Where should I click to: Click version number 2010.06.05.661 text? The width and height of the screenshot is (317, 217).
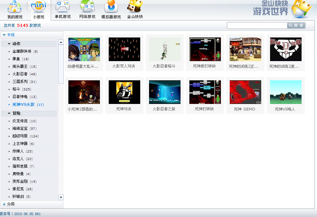point(27,214)
